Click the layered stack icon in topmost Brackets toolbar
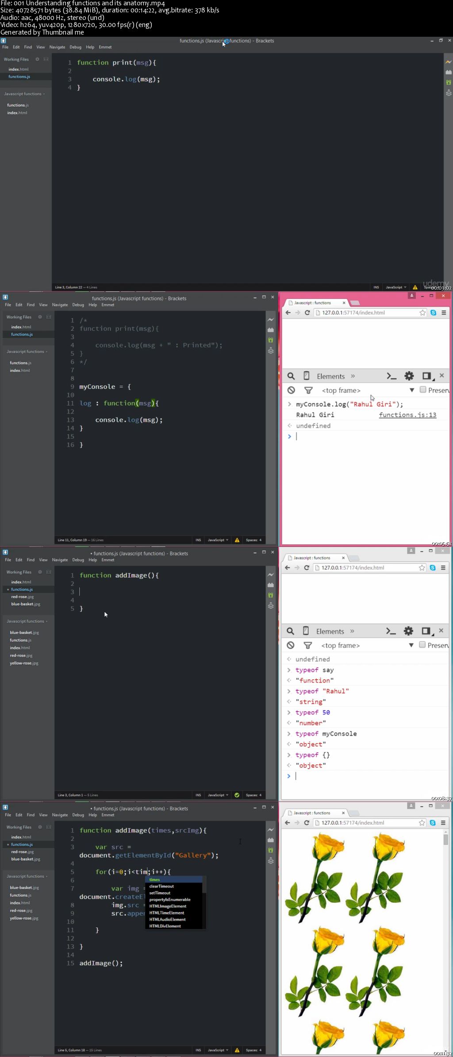Screen dimensions: 453x1057 [x=449, y=93]
